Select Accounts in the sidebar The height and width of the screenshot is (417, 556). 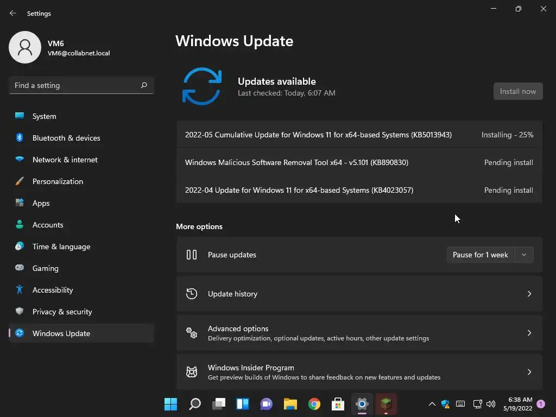(81, 224)
